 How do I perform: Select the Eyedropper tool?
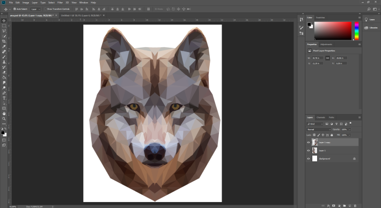coord(4,47)
